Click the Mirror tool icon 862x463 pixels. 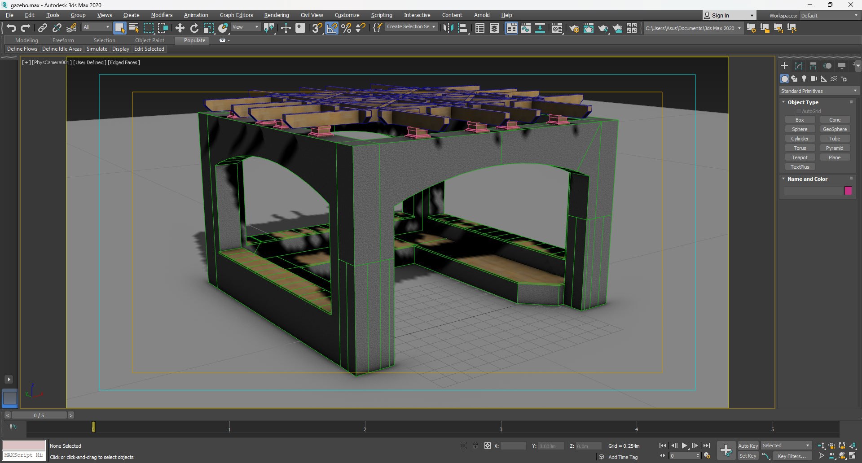point(448,28)
